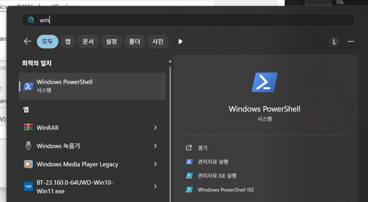Screen dimensions: 368x202
Task: Show more filters with the play arrow
Action: [x=180, y=42]
